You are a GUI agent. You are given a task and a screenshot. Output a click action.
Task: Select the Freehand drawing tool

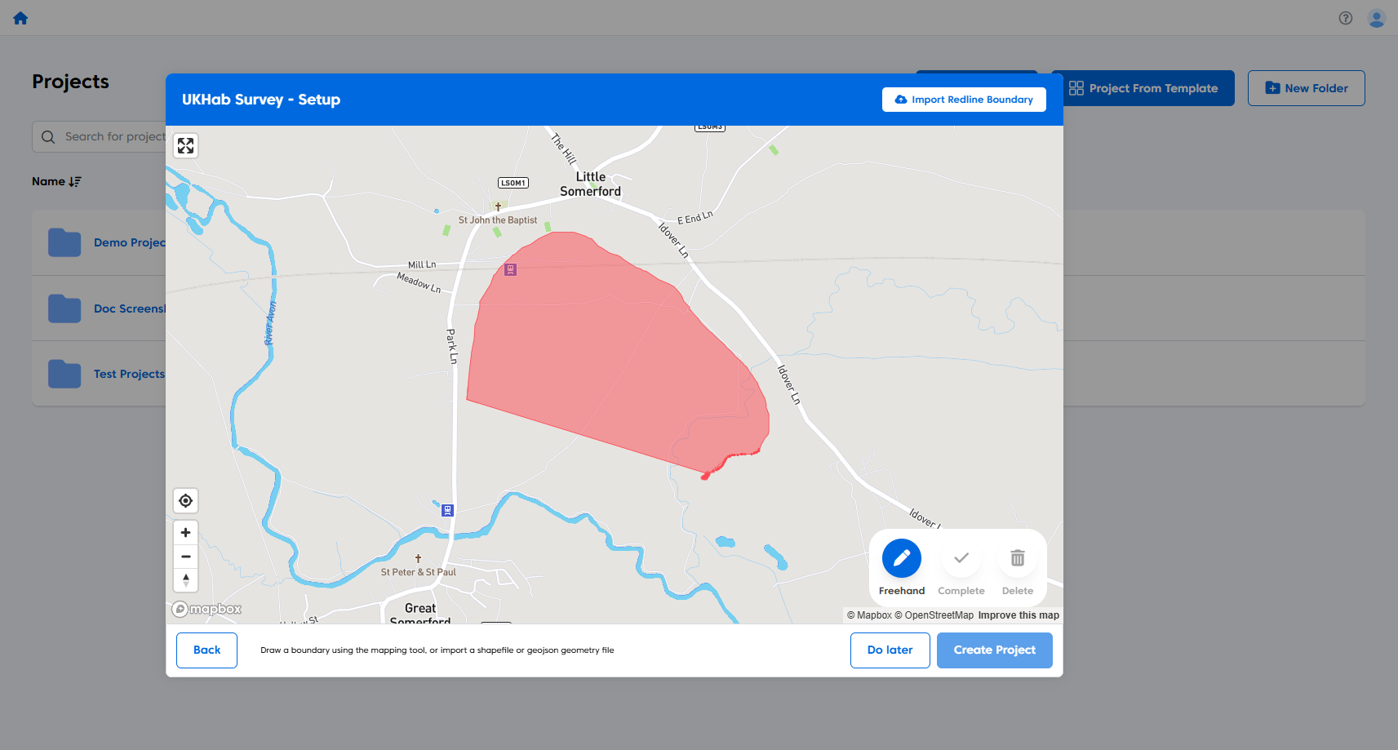901,559
